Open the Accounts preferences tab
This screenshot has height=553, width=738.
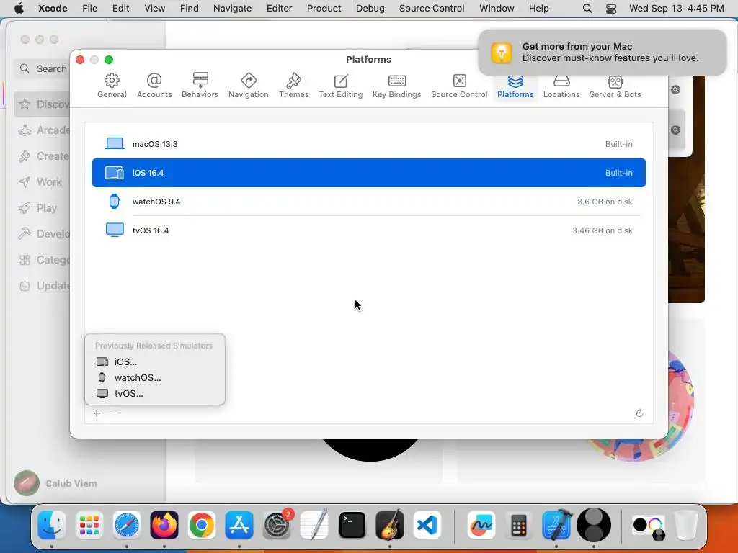tap(154, 86)
